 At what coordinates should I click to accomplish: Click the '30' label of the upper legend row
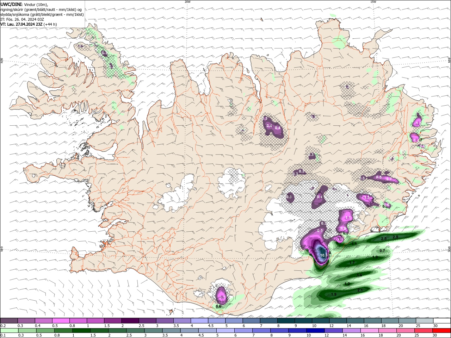click(x=435, y=326)
